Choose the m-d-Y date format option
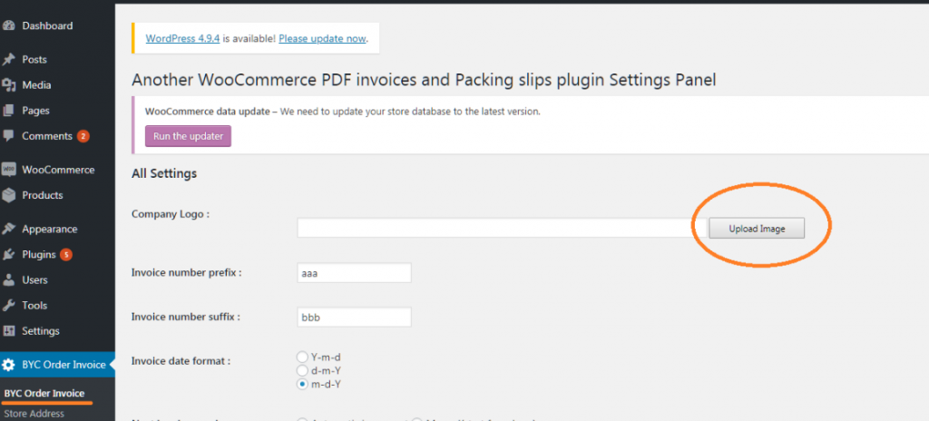This screenshot has height=421, width=929. click(x=301, y=384)
